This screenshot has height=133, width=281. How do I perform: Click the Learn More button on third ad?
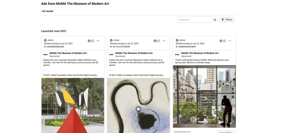(x=226, y=132)
